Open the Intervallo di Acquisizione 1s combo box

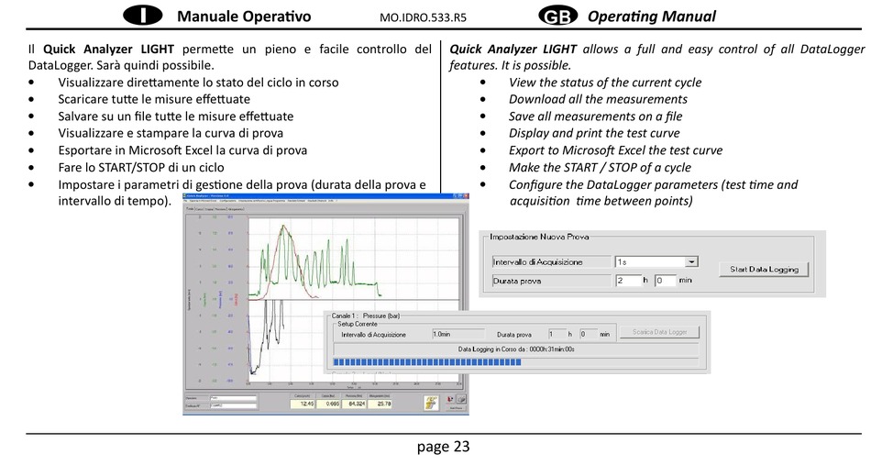coord(656,261)
